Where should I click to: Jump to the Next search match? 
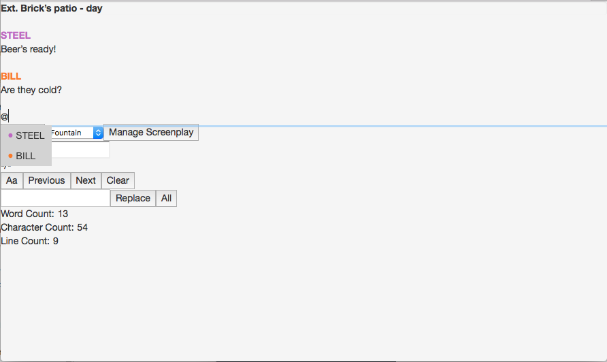coord(86,181)
